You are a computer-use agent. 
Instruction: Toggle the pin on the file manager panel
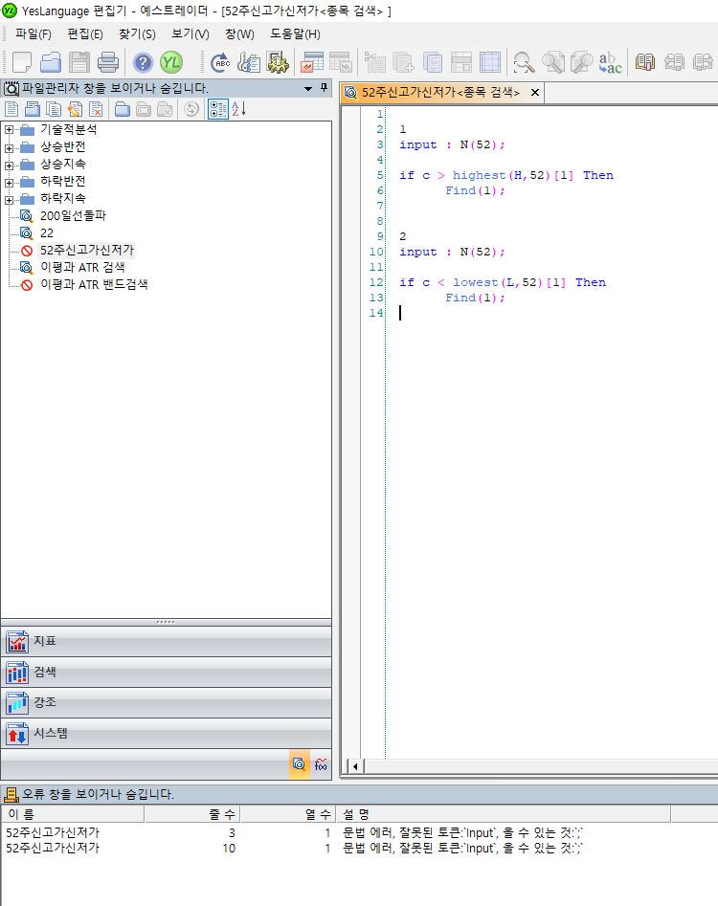coord(324,88)
